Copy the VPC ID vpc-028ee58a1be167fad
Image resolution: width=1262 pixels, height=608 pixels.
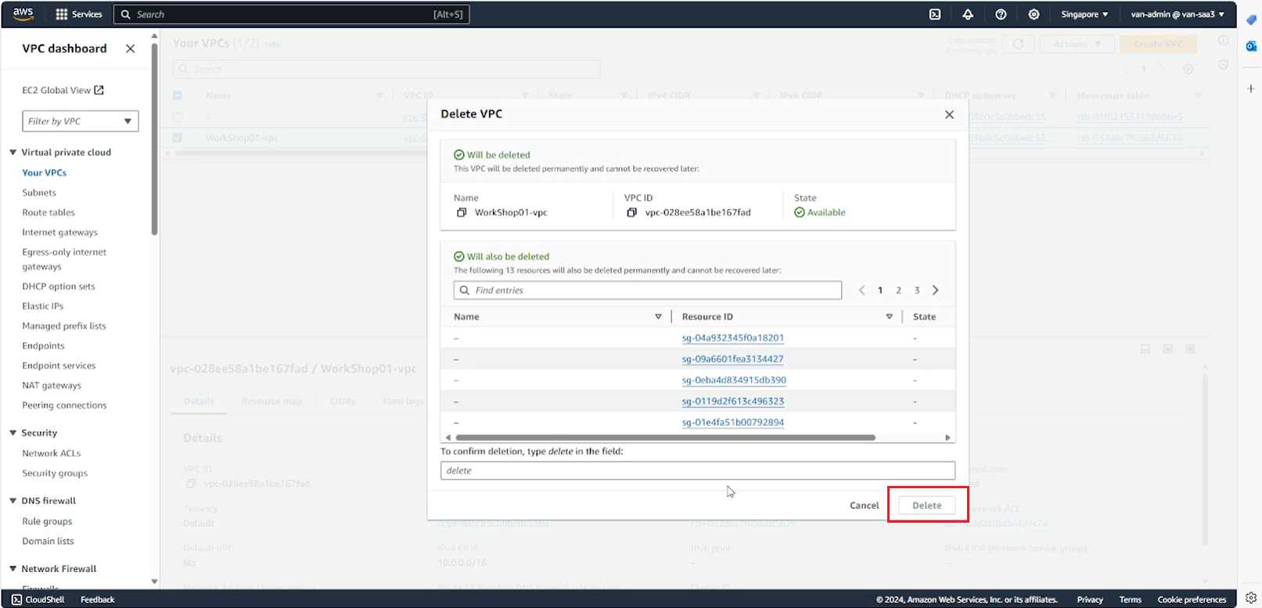(631, 212)
